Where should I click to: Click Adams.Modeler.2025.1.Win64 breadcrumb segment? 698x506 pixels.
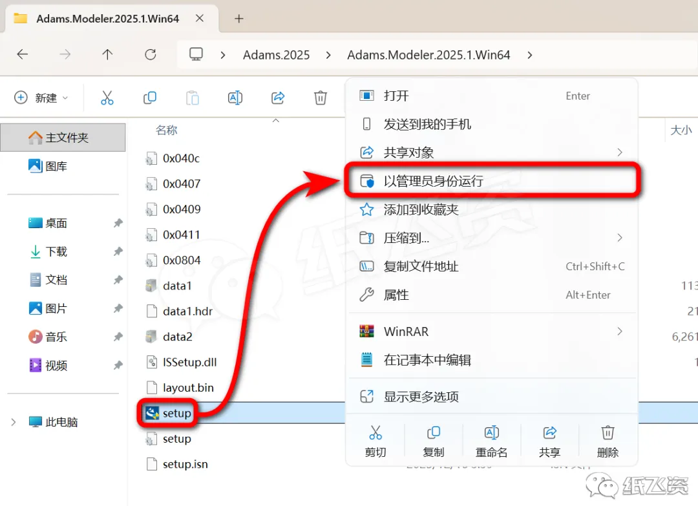click(x=428, y=55)
